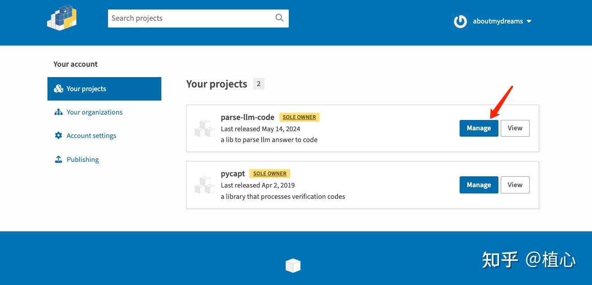Click the Account settings gear icon

[58, 136]
